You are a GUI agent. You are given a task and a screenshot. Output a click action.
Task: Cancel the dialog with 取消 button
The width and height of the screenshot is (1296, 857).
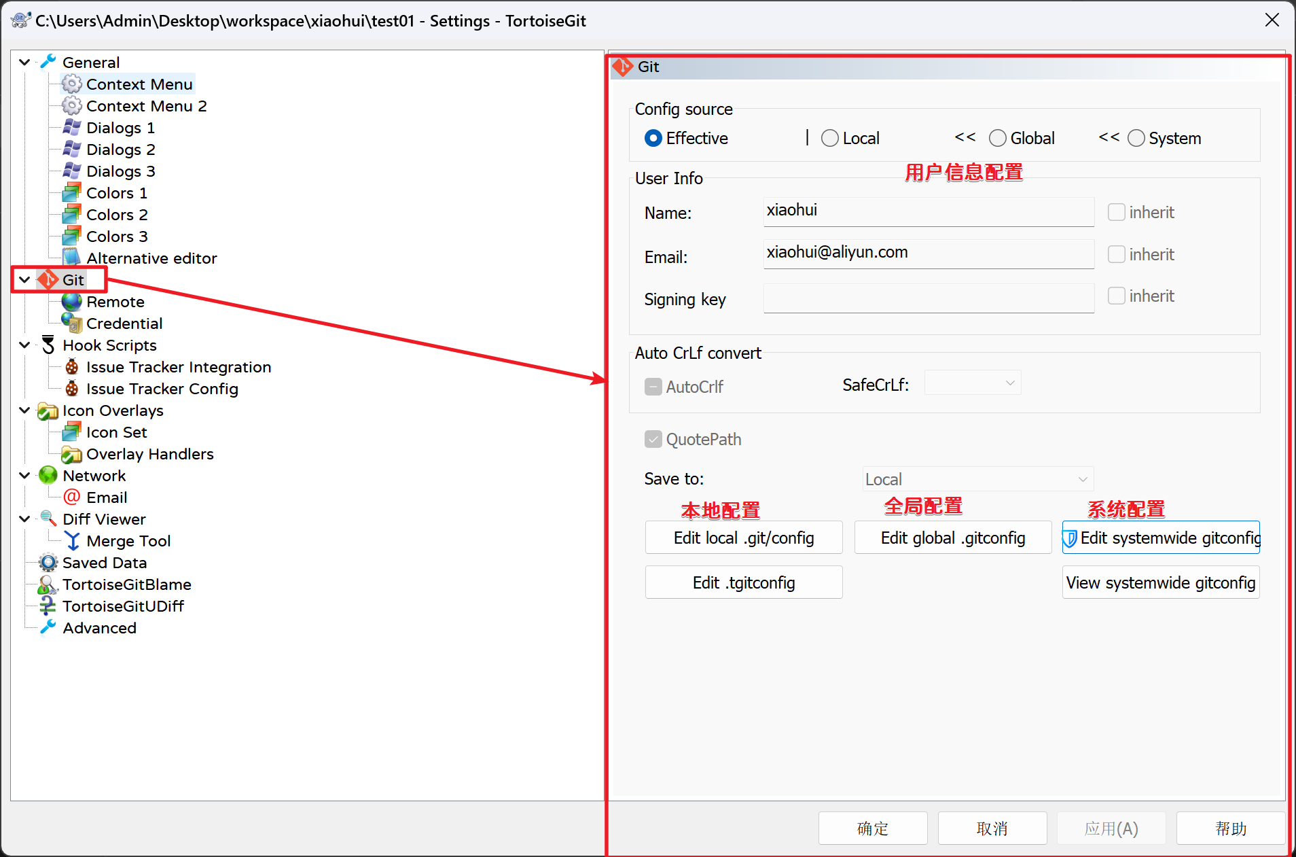[992, 828]
